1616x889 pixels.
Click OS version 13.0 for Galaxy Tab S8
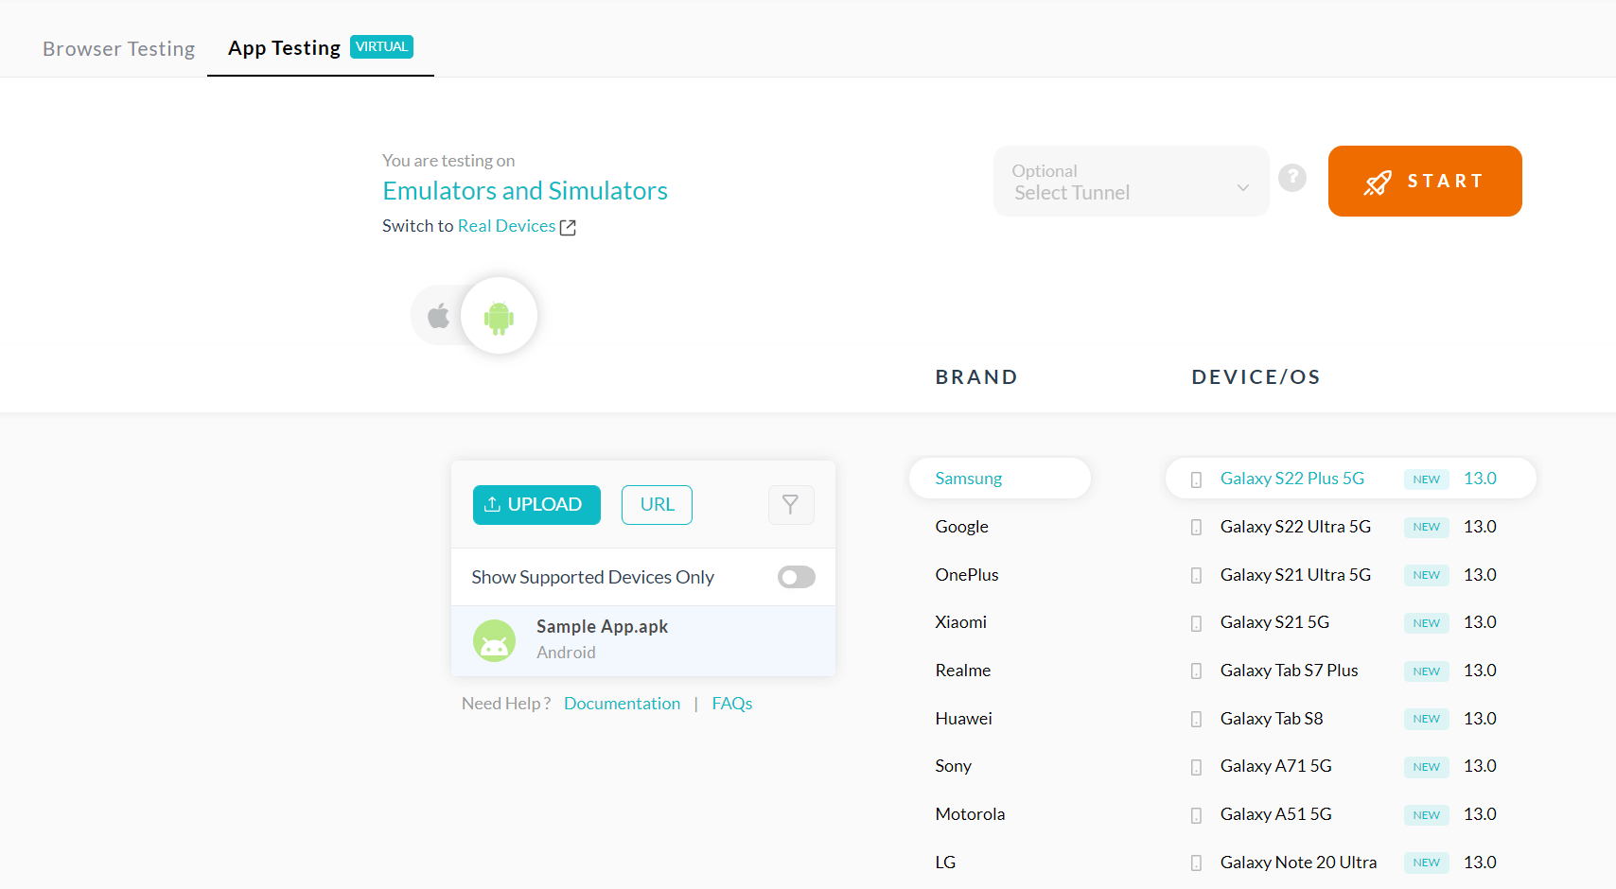pos(1480,719)
